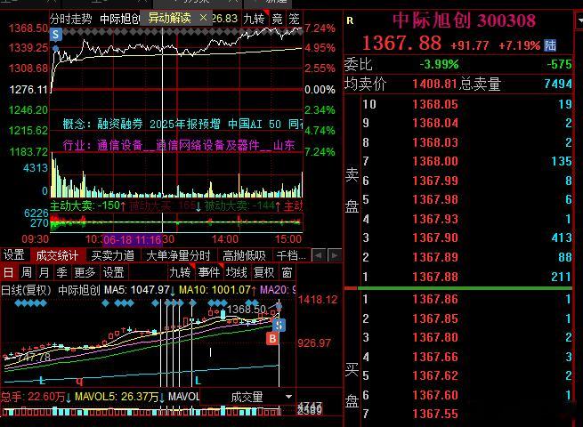This screenshot has height=427, width=583.
Task: Select sell level 2 price 1367.89
Action: [x=435, y=257]
